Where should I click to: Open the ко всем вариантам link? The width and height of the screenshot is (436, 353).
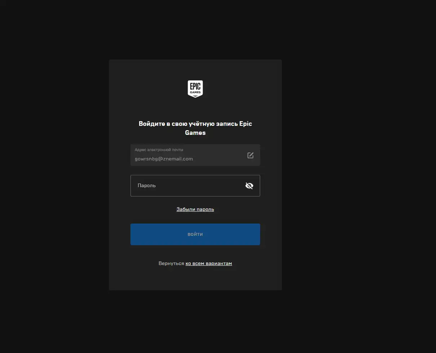click(209, 264)
